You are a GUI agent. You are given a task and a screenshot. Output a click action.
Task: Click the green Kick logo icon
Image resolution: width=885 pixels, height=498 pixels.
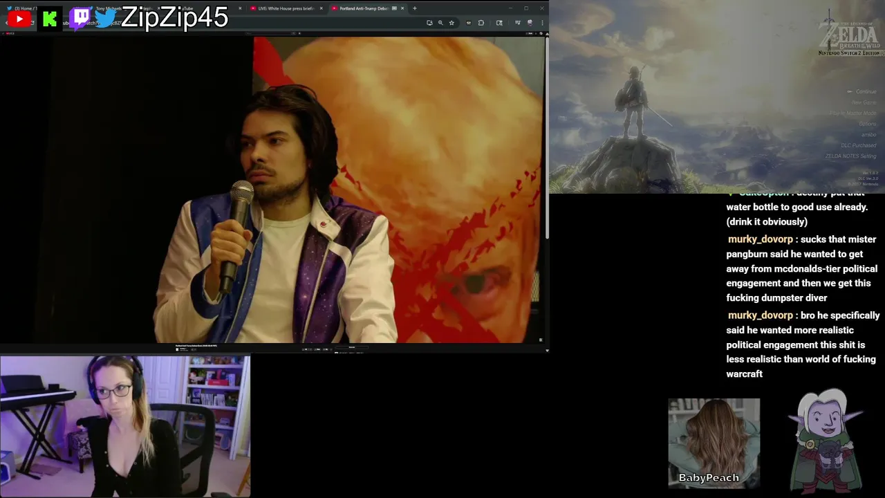tap(49, 19)
